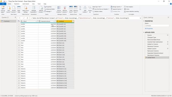Click the Keep Rows icon
172x97 pixels.
coord(71,9)
